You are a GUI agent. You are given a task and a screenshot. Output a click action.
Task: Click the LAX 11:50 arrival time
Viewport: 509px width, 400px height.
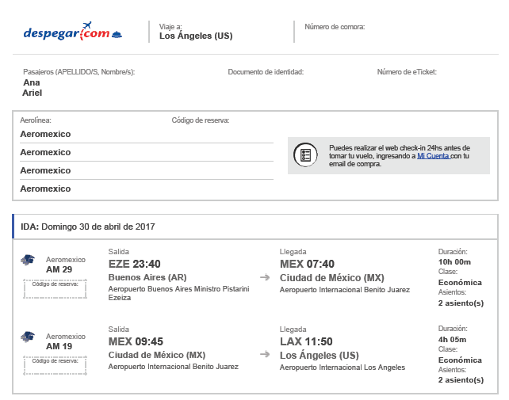click(306, 341)
